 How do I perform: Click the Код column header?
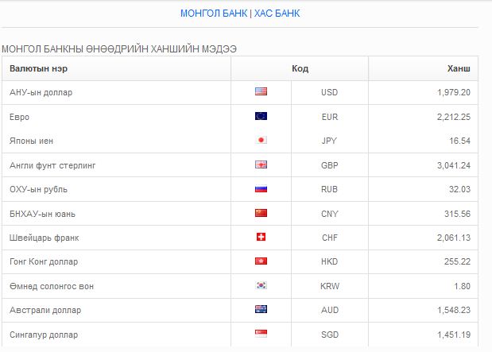pyautogui.click(x=300, y=68)
